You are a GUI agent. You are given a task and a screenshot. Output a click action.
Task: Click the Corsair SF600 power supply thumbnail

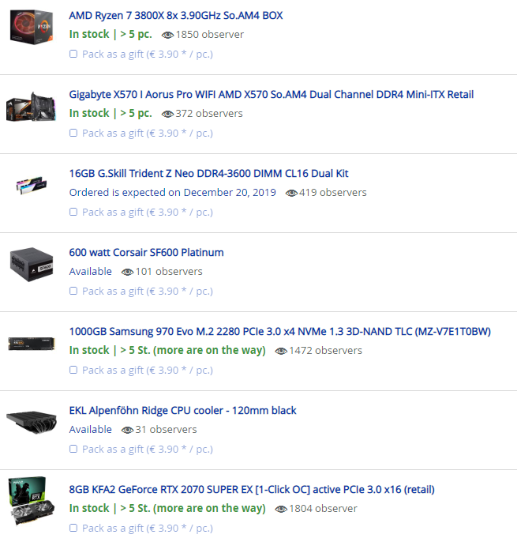pyautogui.click(x=32, y=265)
